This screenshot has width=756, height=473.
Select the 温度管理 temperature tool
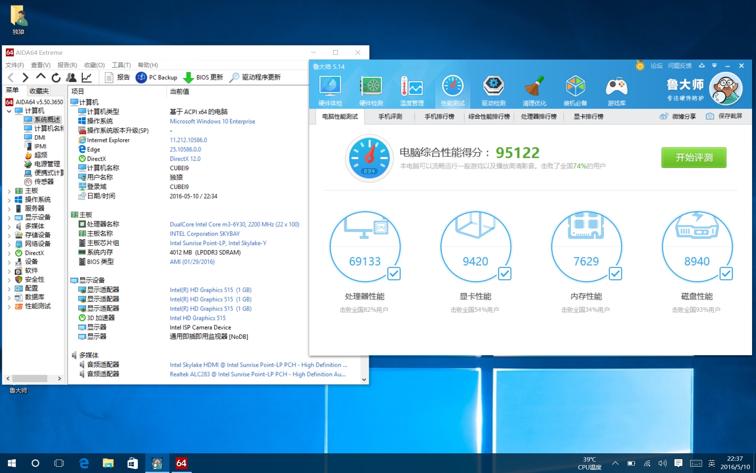pos(412,90)
